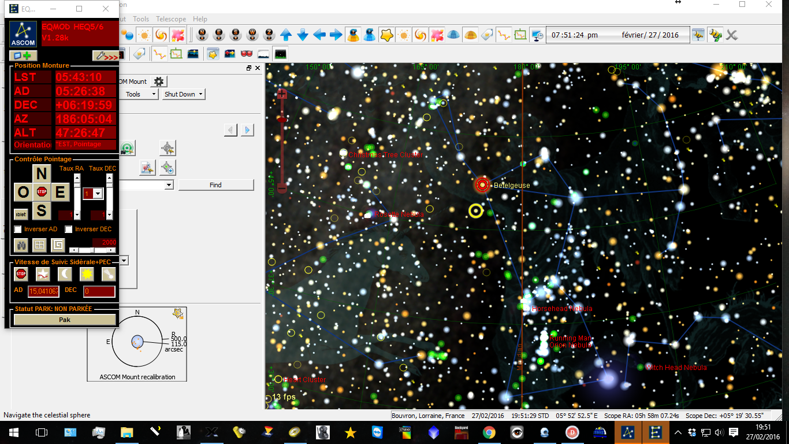Click the blue spheres toolbar icon
Viewport: 789px width, 444px height.
(126, 35)
